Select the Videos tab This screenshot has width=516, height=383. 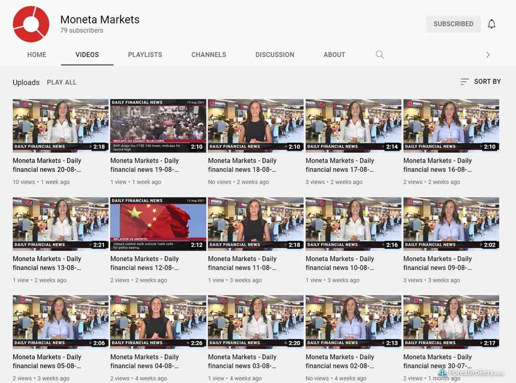click(x=87, y=55)
